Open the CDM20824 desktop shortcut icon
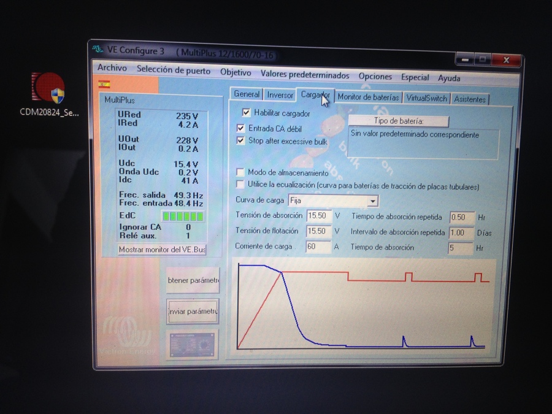 49,88
